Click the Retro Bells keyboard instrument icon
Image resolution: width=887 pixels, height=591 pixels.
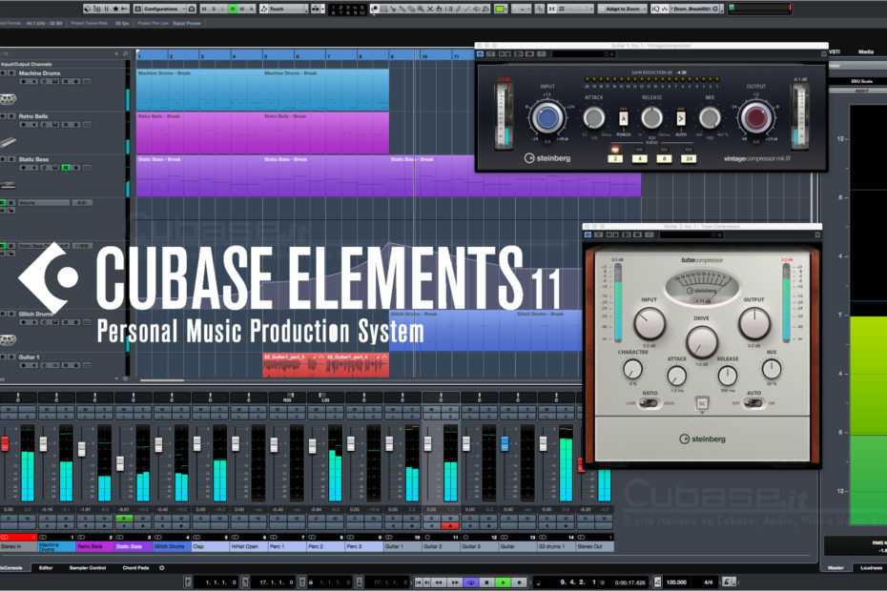[x=8, y=141]
